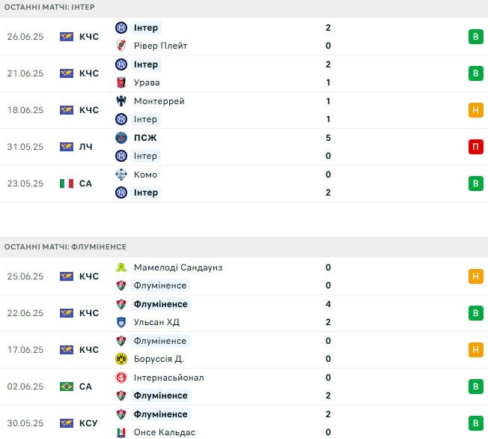Viewport: 488px width, 439px height.
Task: Open the Рівер Плейт team link
Action: pos(160,46)
